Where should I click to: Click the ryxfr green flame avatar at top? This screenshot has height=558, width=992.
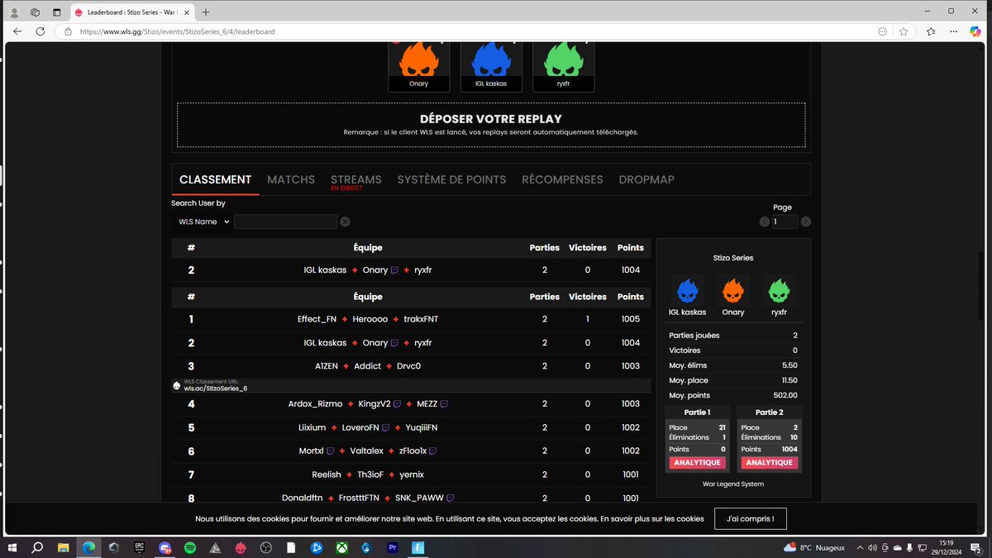tap(563, 60)
